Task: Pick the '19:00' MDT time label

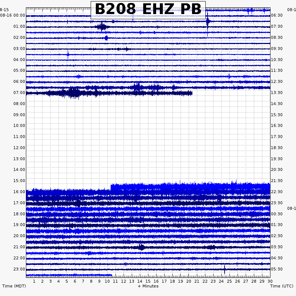Action: [x=19, y=225]
